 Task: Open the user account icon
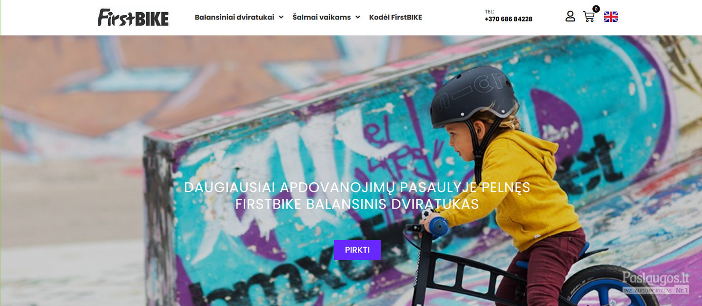tap(570, 17)
